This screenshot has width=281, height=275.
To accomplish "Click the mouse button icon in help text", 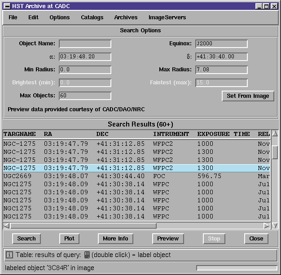I will pos(87,254).
